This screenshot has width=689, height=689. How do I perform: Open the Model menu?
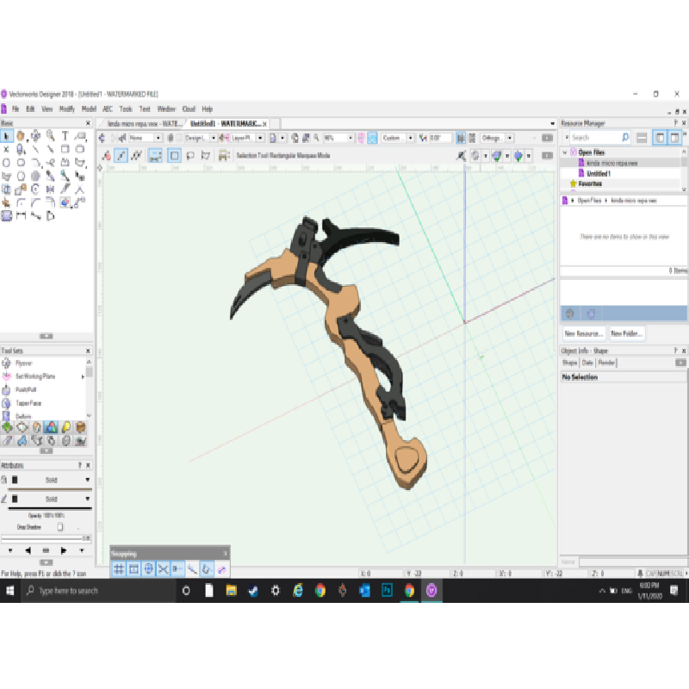(89, 109)
